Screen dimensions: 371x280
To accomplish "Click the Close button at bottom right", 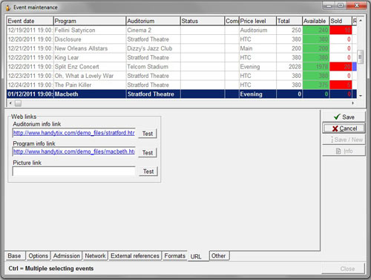I will coord(344,269).
